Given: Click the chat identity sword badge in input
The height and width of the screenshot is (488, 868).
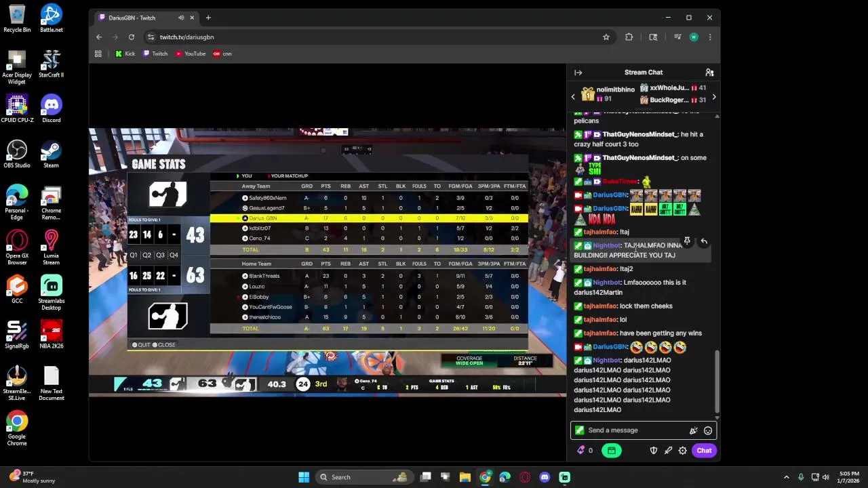Looking at the screenshot, I should pyautogui.click(x=579, y=430).
